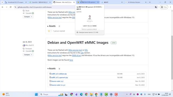Open Microsoft Edge from the taskbar
Screen dimensions: 173x97
click(x=81, y=94)
